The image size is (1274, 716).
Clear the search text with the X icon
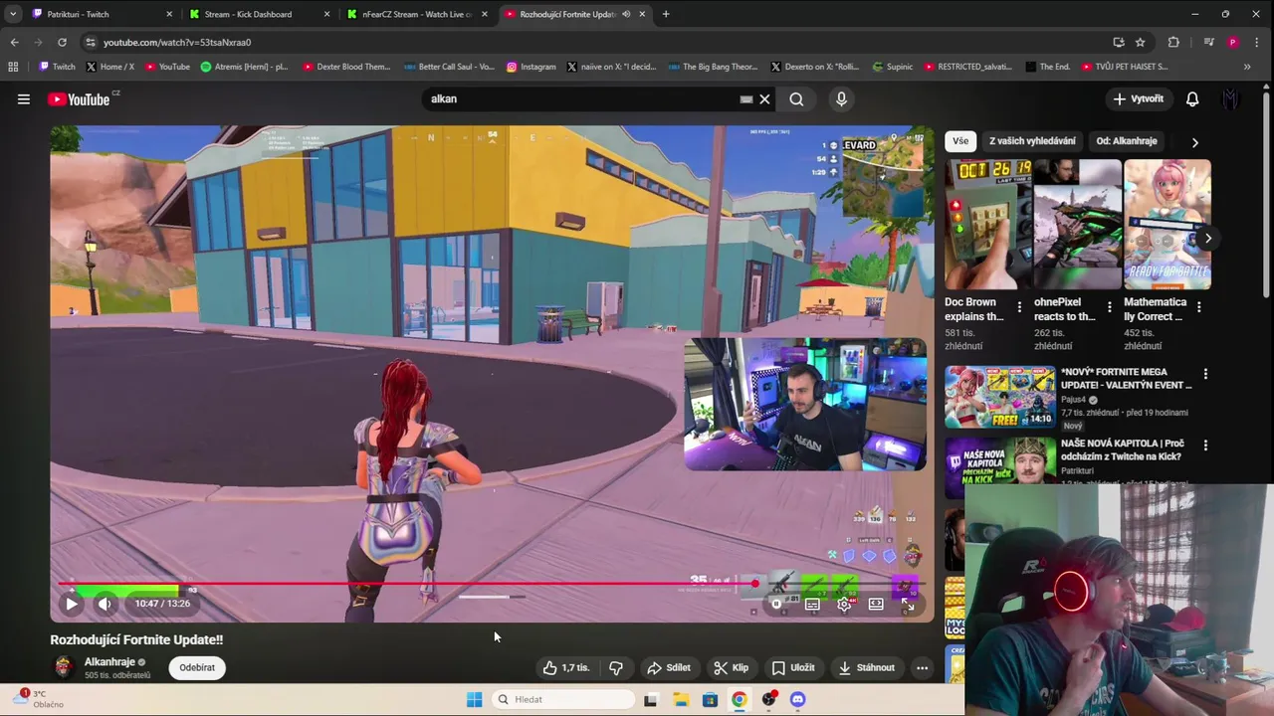pos(764,99)
